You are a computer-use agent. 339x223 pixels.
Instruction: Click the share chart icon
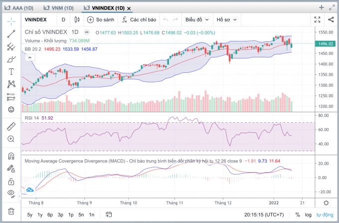click(331, 19)
